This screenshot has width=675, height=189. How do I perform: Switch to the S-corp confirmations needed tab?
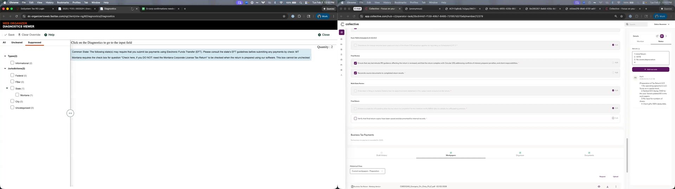click(x=161, y=9)
